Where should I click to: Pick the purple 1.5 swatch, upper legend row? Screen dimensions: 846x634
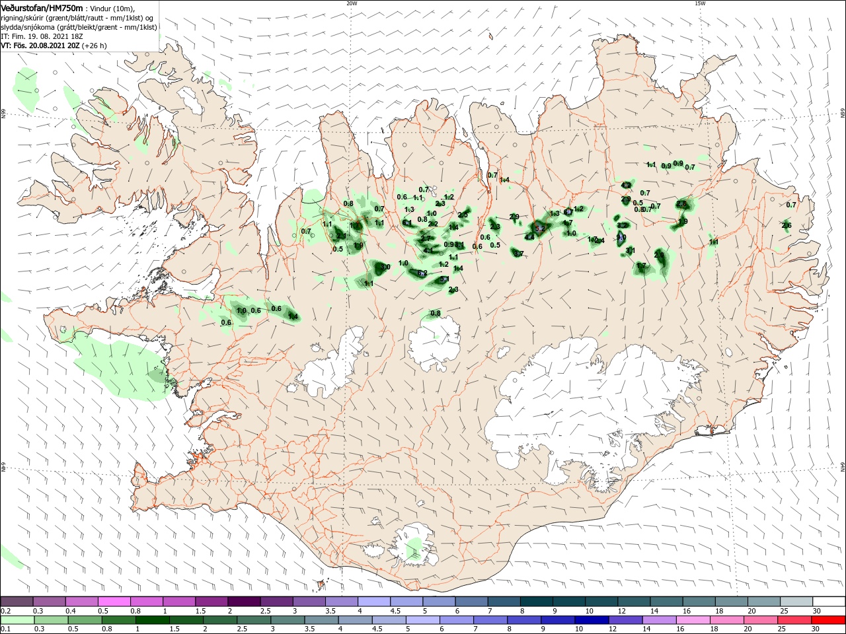click(x=211, y=601)
